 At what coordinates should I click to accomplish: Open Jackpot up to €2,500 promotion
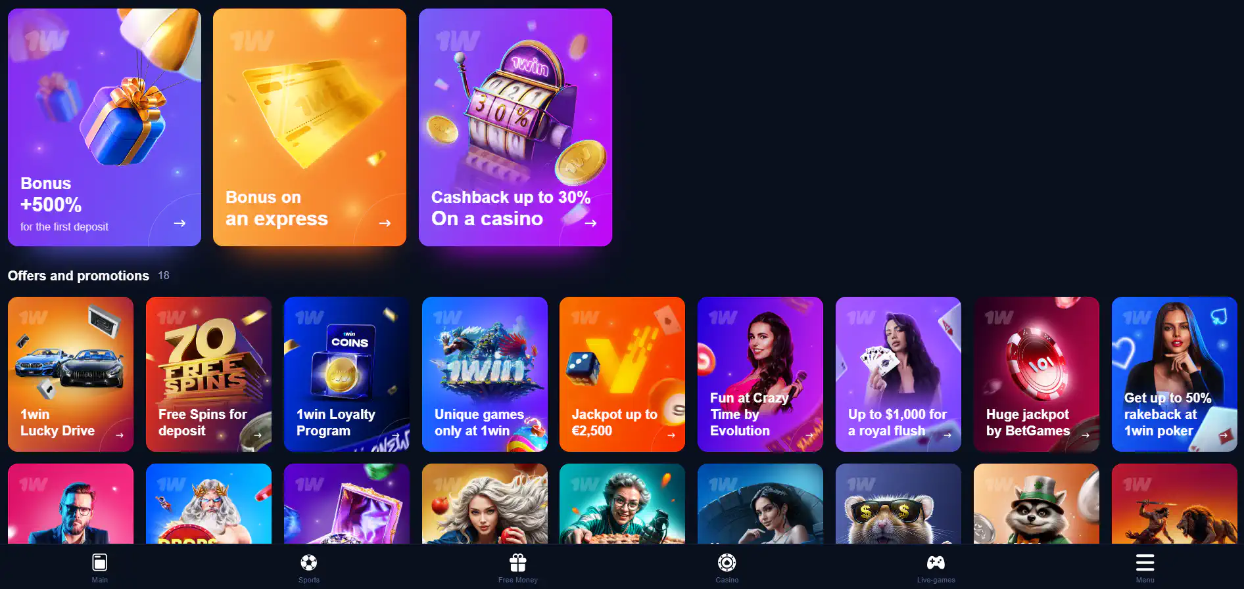click(x=622, y=374)
